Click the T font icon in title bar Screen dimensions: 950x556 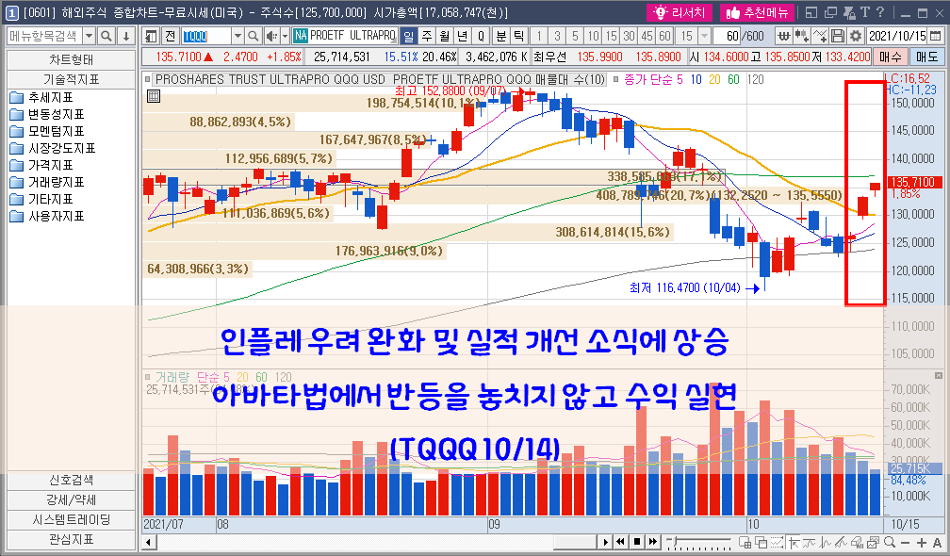[x=864, y=12]
